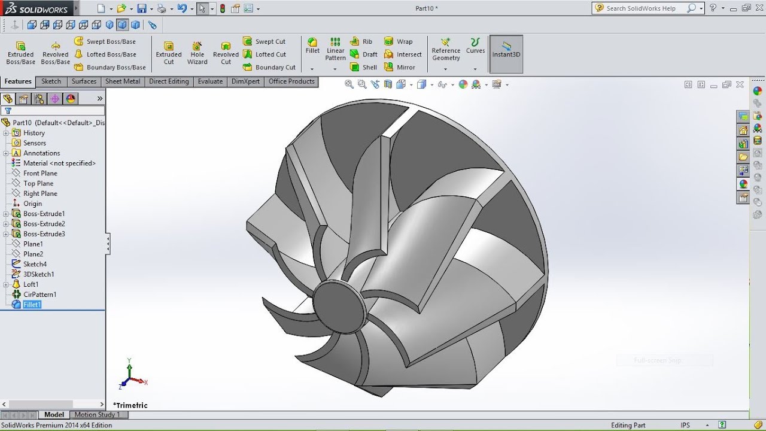
Task: Click the Open file folder icon
Action: [x=121, y=8]
